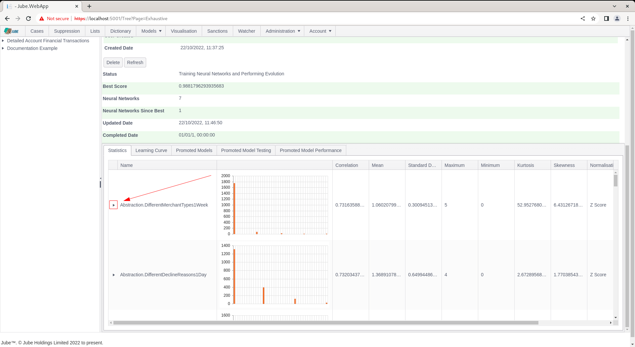Sort by the Mean column header
Screen dimensions: 635x347
[387, 165]
